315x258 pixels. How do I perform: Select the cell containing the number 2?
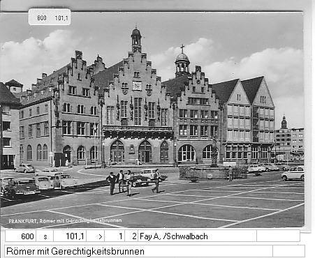[131, 236]
